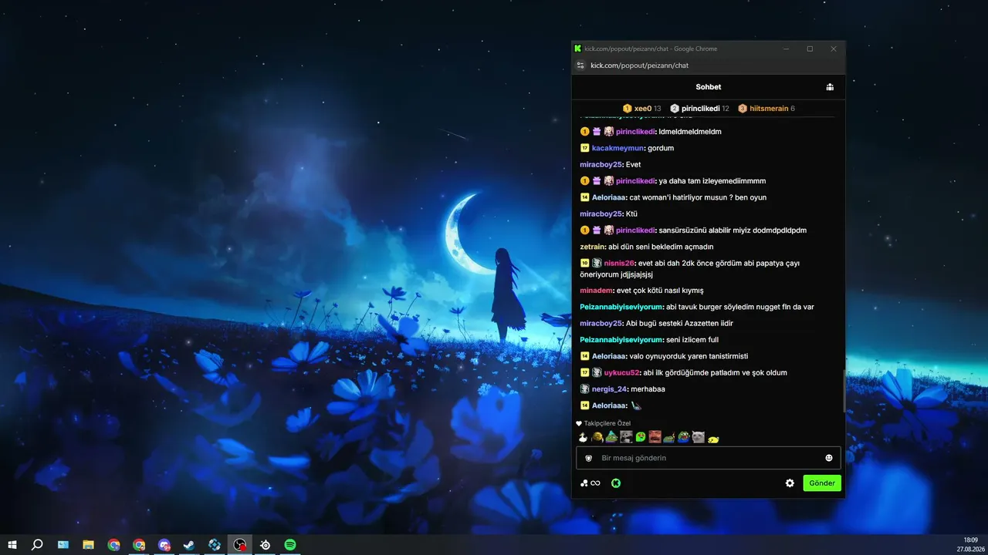Screen dimensions: 988x555
Task: Insert the Pepe wizard hat emote
Action: 611,437
